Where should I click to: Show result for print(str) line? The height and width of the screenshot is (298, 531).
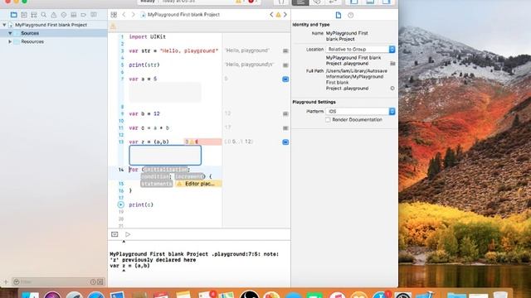pos(285,65)
